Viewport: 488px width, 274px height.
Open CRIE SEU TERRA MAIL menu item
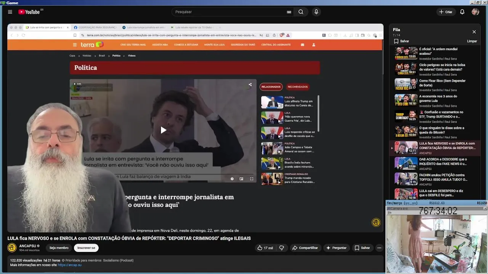[133, 45]
